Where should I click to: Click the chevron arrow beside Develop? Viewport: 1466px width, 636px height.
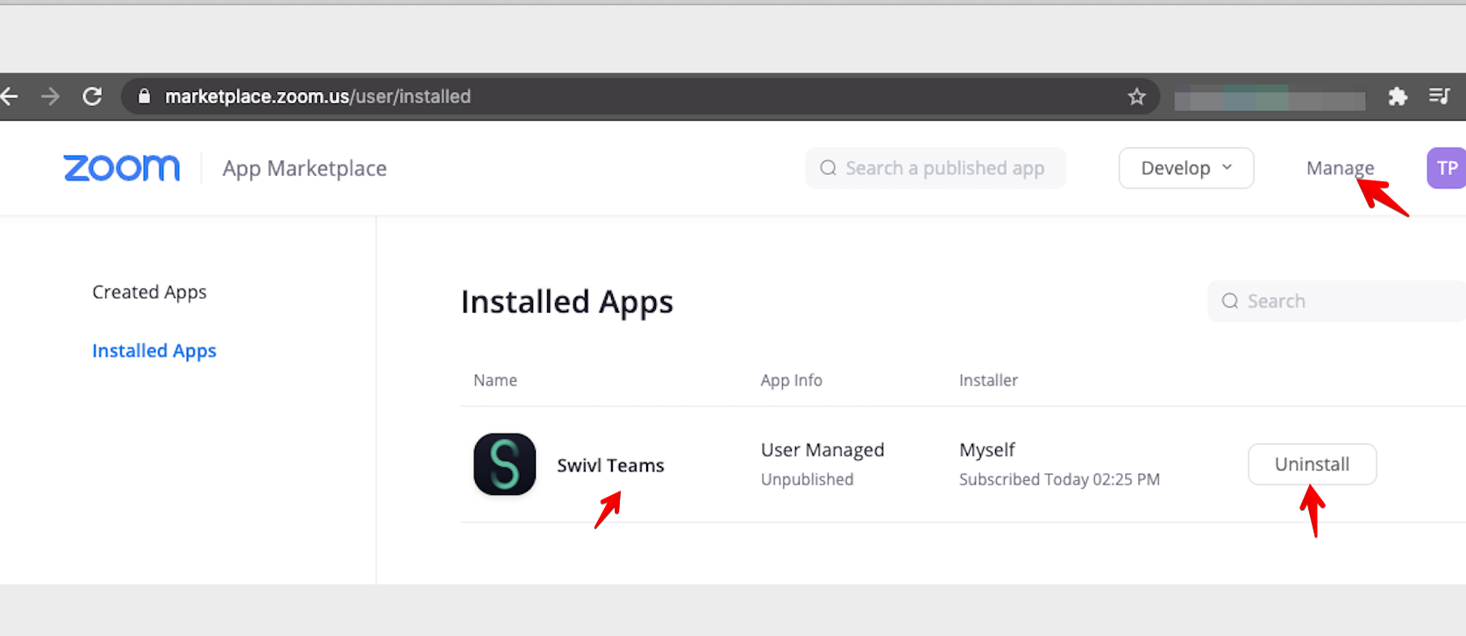pyautogui.click(x=1228, y=167)
